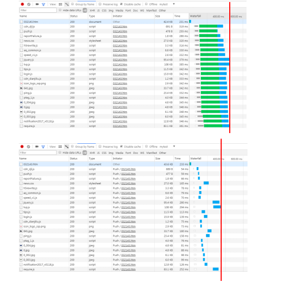281x288 pixels.
Task: Switch to large request rows view in lower panel
Action: [x=60, y=147]
